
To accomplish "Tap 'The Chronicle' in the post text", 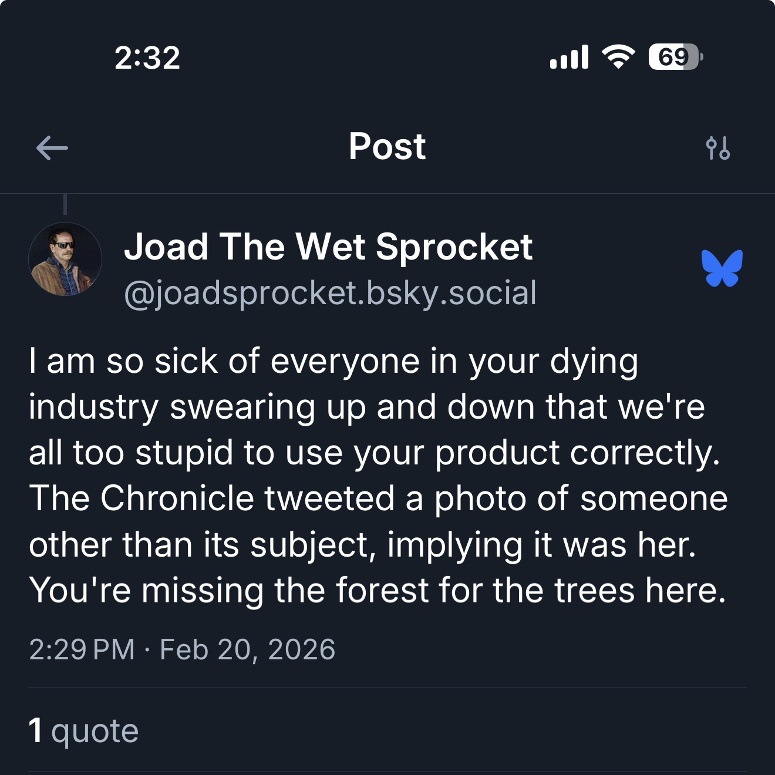I will [141, 498].
